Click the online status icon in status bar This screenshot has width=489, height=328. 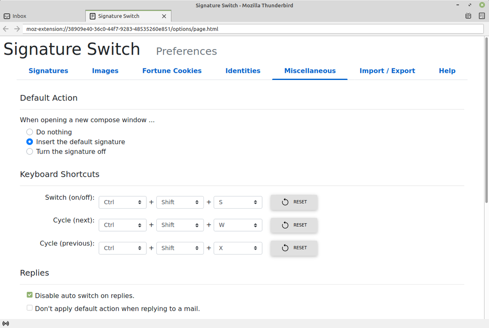coord(6,323)
